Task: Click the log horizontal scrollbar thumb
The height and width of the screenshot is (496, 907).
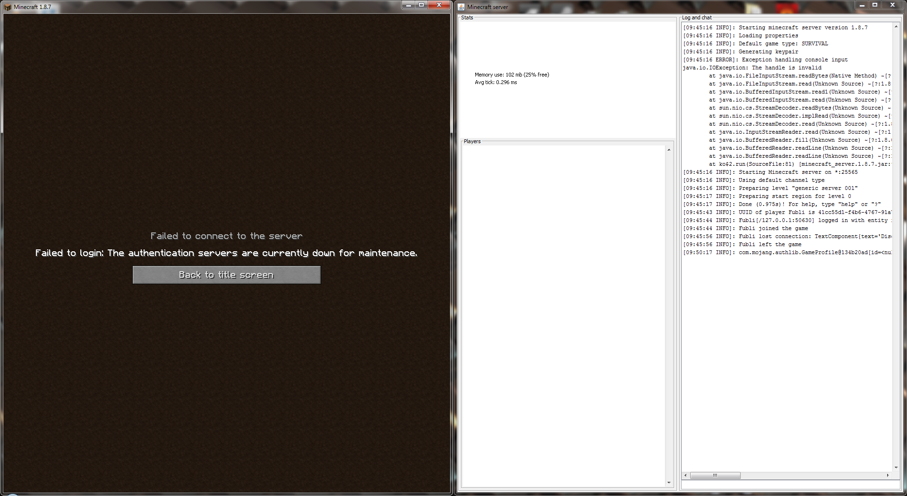Action: click(715, 475)
